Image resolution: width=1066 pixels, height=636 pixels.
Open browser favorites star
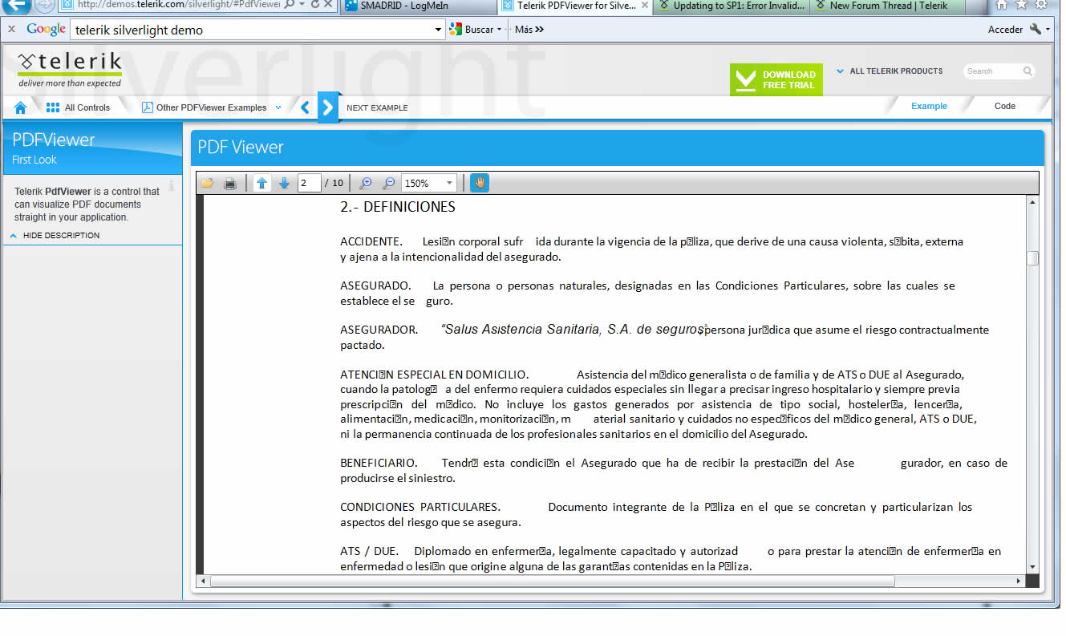pyautogui.click(x=1021, y=5)
